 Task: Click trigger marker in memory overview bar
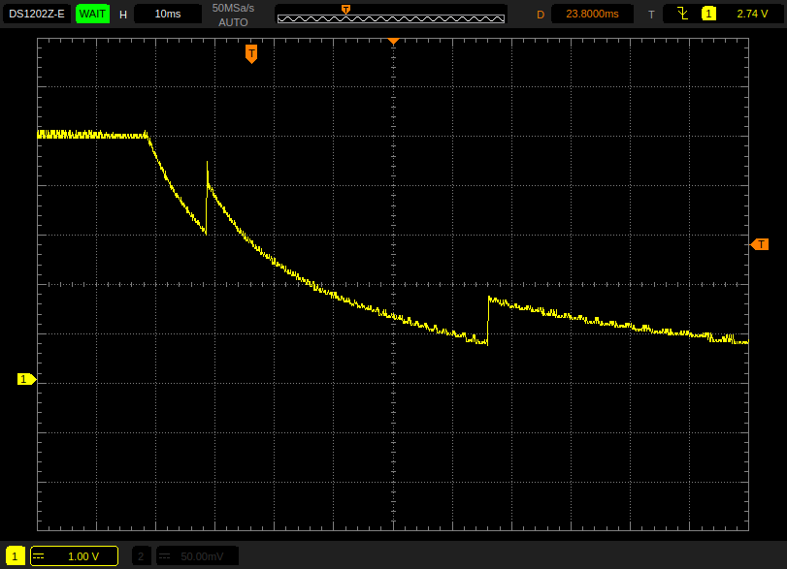[345, 9]
